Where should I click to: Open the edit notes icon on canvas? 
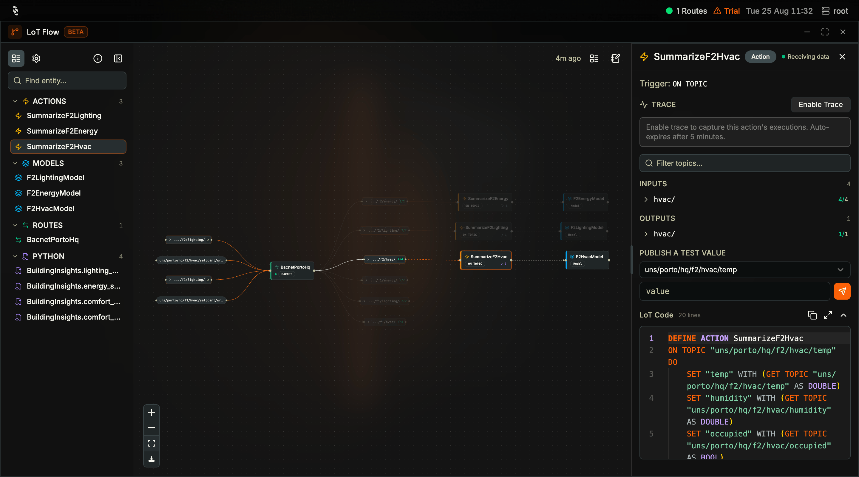(x=615, y=58)
